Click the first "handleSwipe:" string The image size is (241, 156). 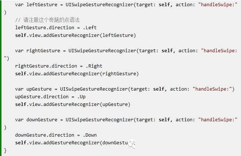coord(218,5)
